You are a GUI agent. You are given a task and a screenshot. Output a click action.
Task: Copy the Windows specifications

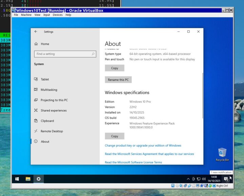[115, 136]
